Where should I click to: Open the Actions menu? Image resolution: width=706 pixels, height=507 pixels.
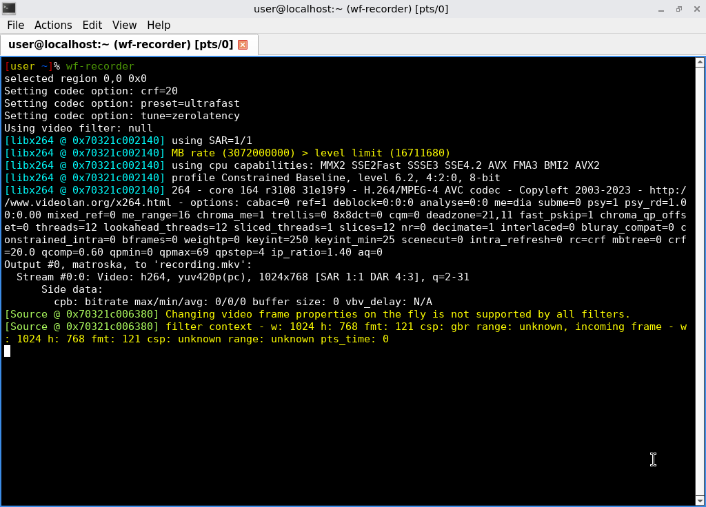(x=53, y=25)
